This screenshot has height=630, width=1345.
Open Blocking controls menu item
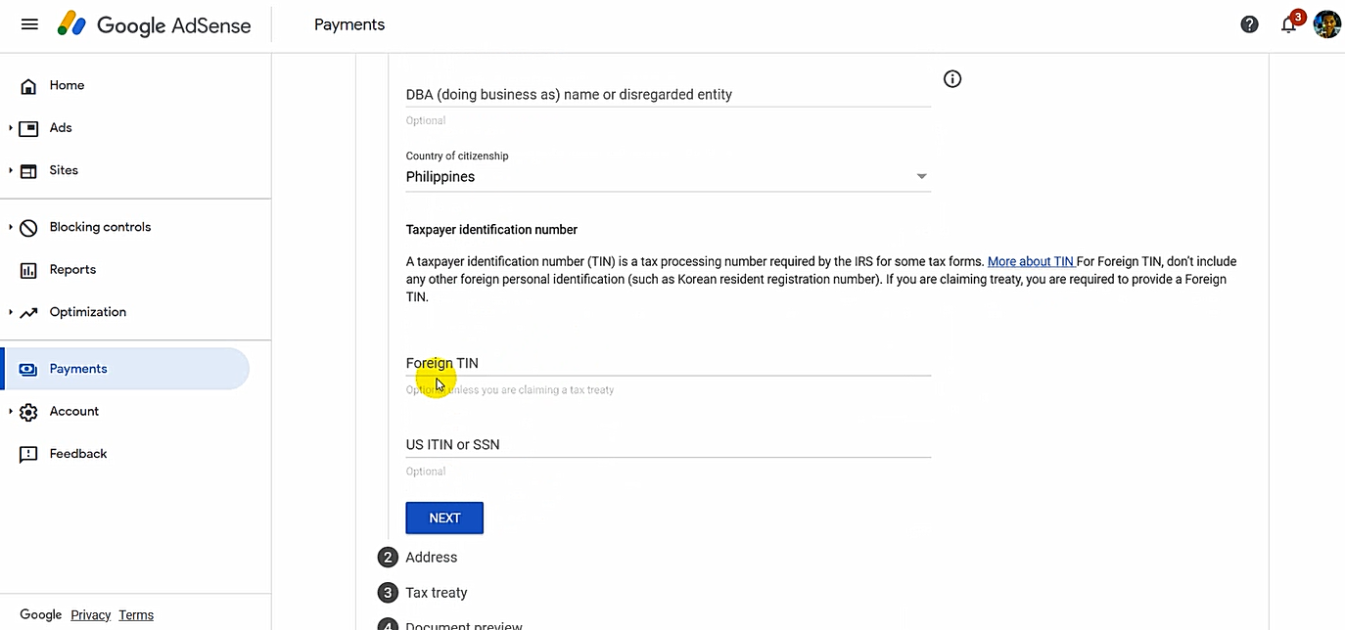click(x=100, y=227)
